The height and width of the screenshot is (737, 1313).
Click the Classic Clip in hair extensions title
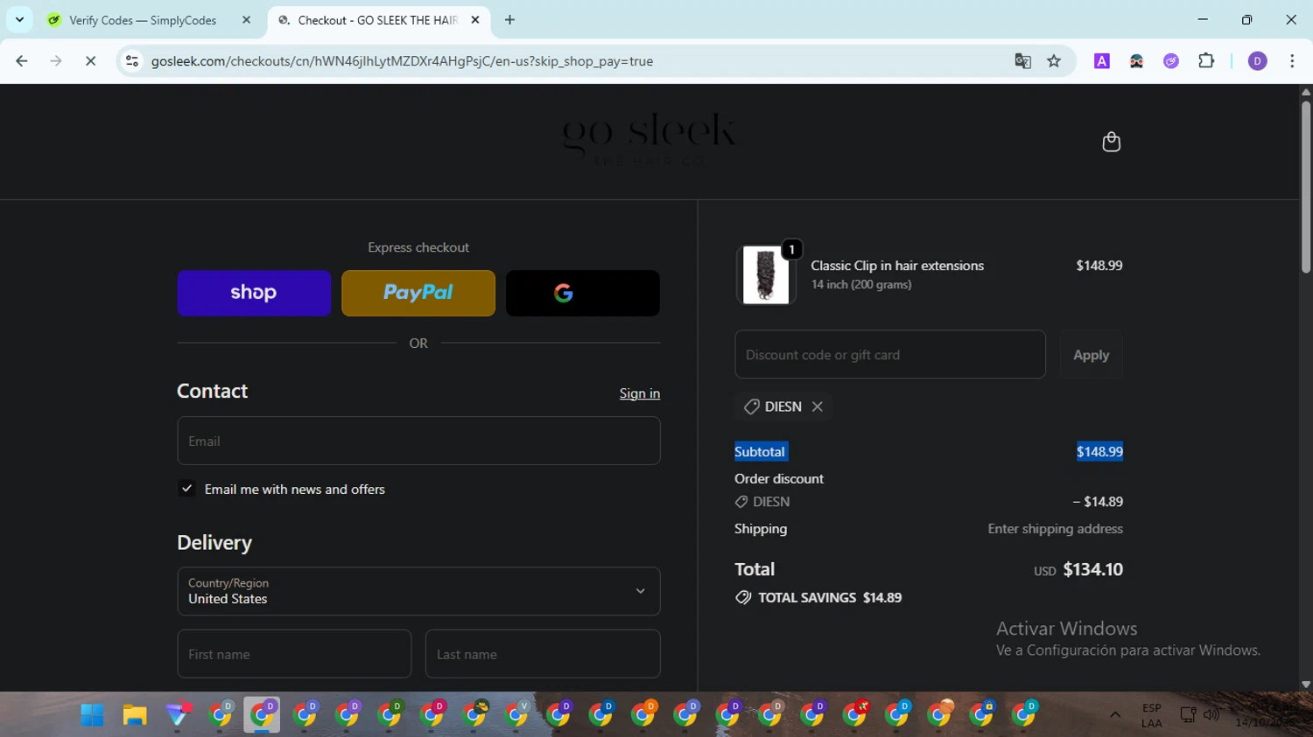click(897, 266)
